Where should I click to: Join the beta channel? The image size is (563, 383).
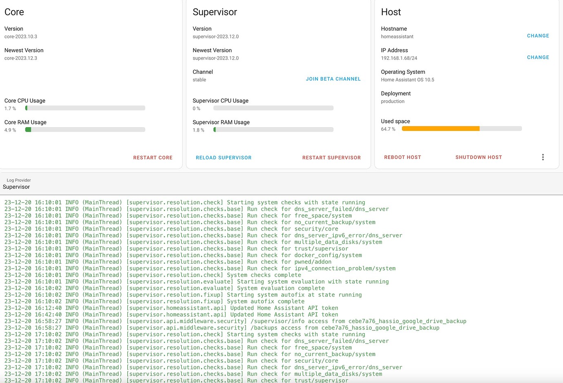[333, 79]
